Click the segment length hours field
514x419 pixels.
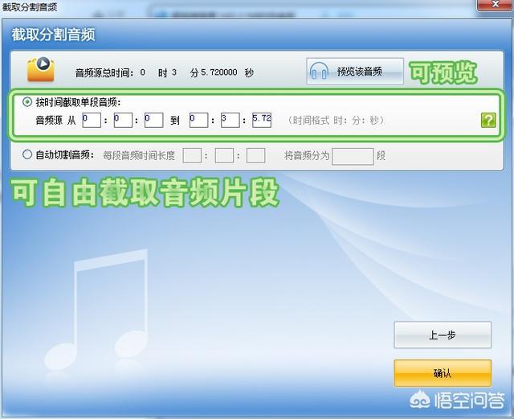coord(192,155)
